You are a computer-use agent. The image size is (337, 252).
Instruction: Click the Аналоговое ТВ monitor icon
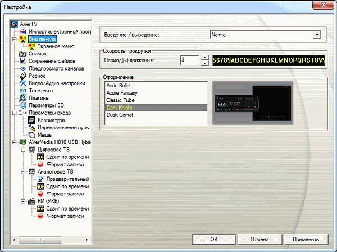point(32,172)
